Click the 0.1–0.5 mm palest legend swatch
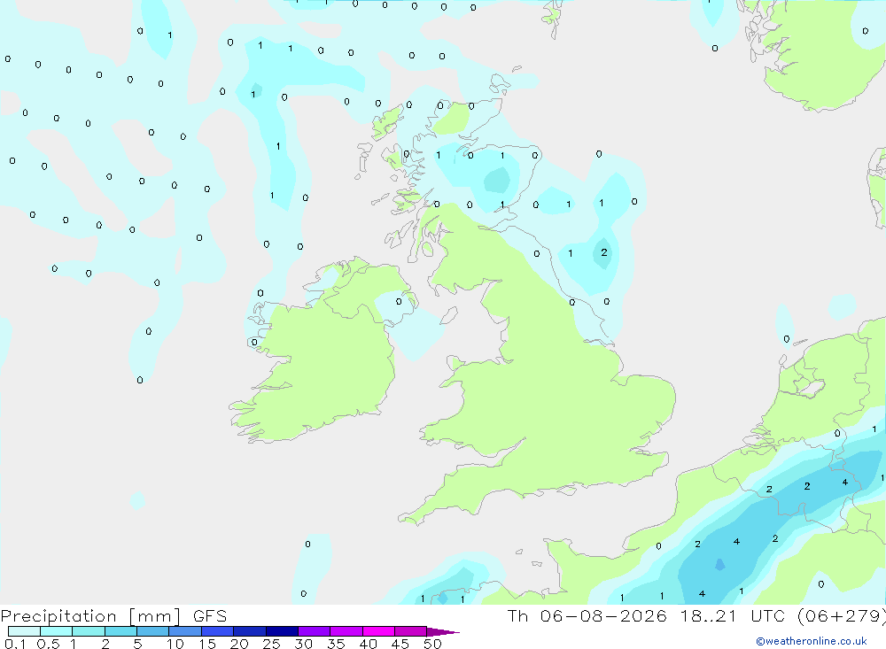Screen dimensions: 886x649 [x=24, y=631]
